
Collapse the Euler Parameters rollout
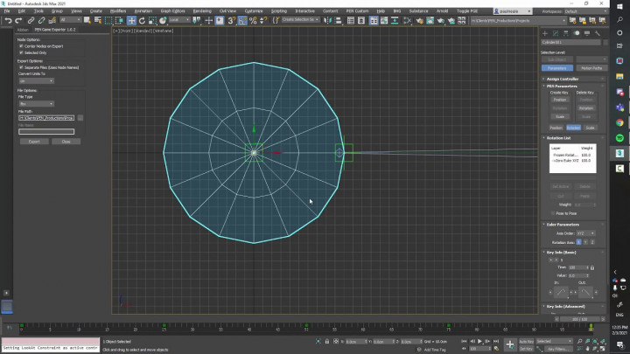pyautogui.click(x=563, y=225)
